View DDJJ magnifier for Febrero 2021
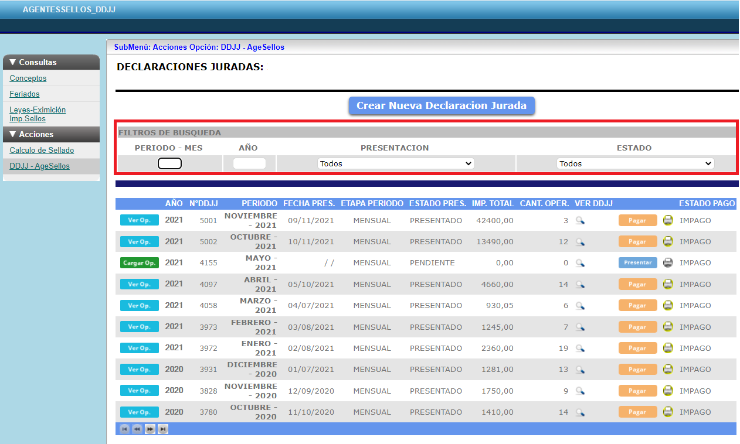This screenshot has height=444, width=740. click(580, 327)
